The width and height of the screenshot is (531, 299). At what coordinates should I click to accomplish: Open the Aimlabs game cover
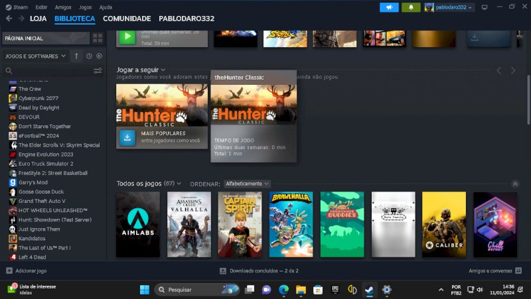click(138, 225)
